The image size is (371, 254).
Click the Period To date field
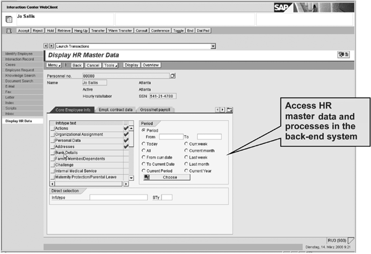(210, 137)
